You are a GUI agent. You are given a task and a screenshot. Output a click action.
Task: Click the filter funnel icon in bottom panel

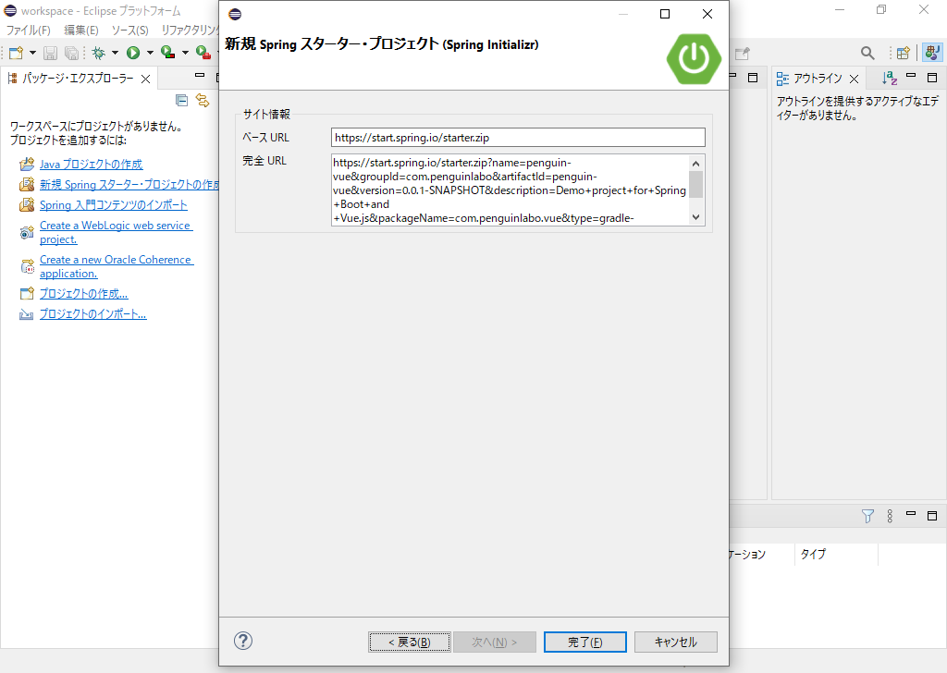pyautogui.click(x=867, y=516)
